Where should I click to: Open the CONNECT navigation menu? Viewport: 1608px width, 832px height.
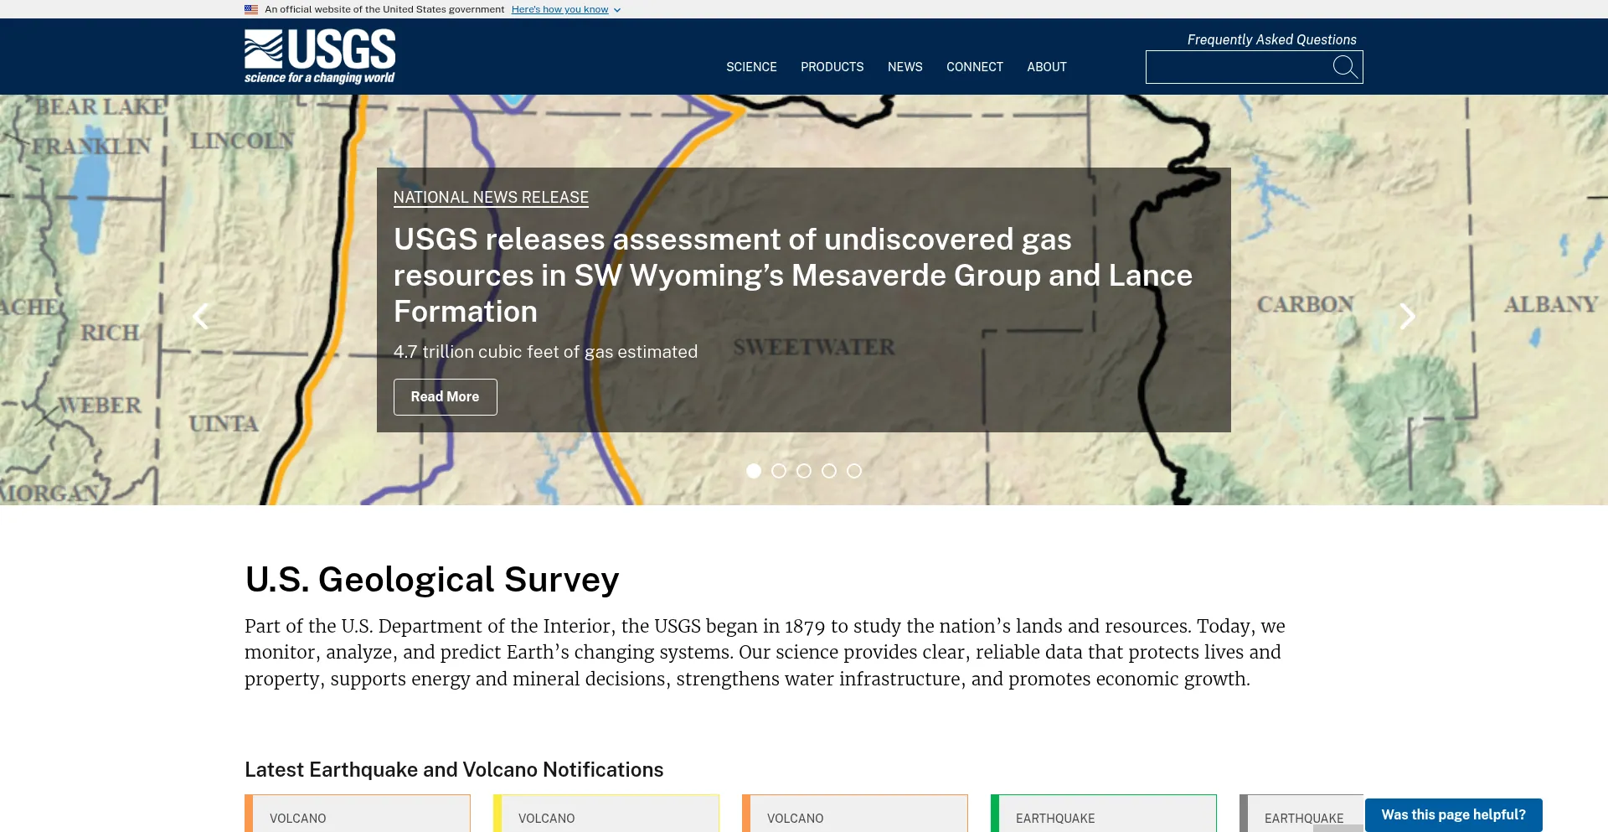(x=974, y=67)
